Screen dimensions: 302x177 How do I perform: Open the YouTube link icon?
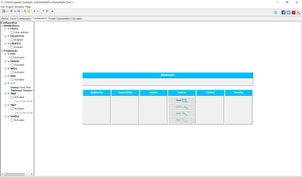click(293, 12)
